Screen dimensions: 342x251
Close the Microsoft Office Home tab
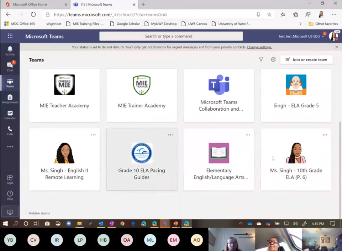[66, 5]
